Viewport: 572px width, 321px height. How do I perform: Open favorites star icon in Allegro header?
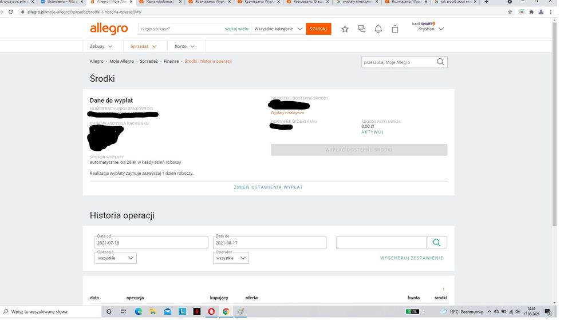tap(345, 29)
